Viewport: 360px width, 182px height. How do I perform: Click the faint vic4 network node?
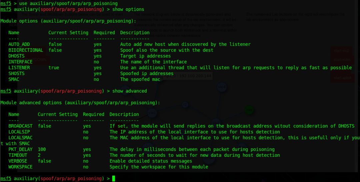pyautogui.click(x=222, y=87)
